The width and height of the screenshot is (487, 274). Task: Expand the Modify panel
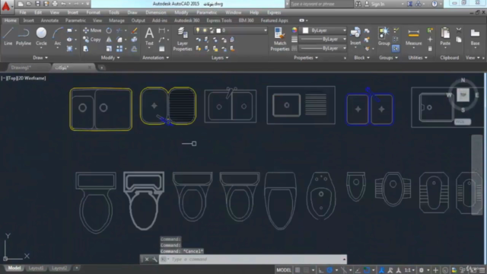(x=110, y=58)
